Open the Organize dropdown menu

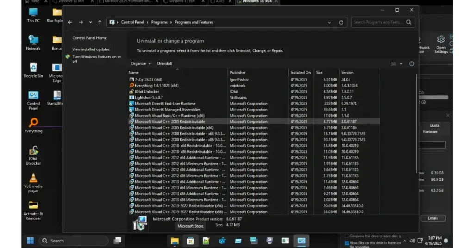pos(141,64)
